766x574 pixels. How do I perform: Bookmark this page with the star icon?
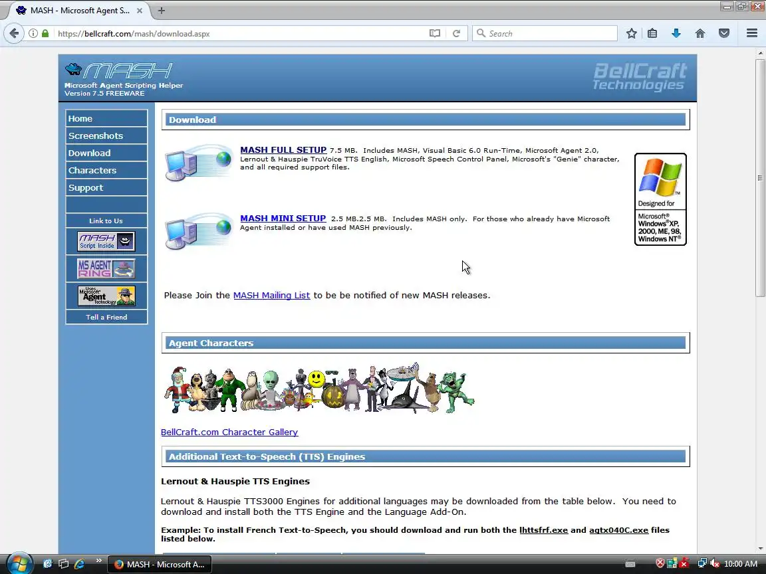click(631, 33)
